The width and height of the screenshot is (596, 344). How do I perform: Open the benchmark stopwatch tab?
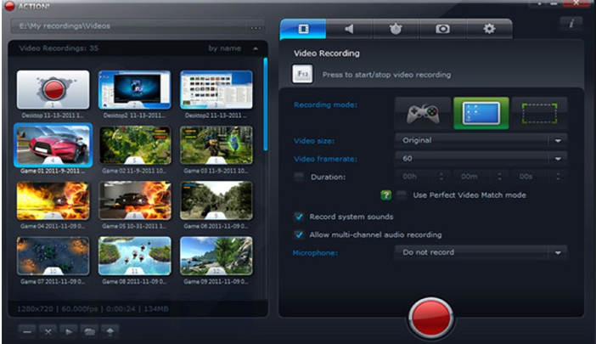point(396,28)
